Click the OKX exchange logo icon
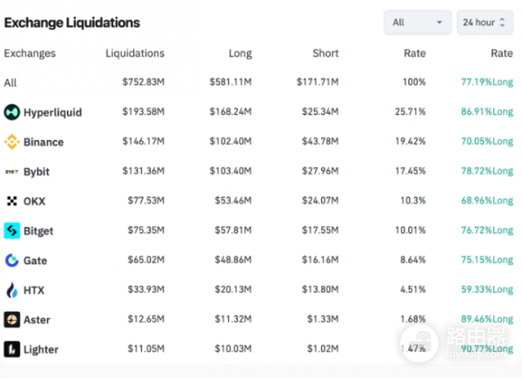522x378 pixels. [x=12, y=201]
